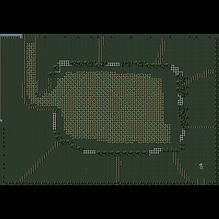219x219 pixels.
Task: Select the vertical white lattice left of flower field
Action: [x=54, y=121]
